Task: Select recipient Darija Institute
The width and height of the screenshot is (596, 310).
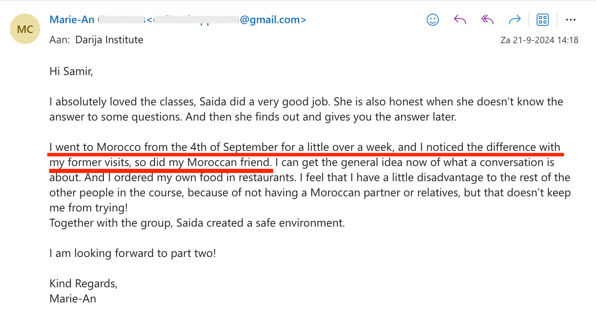Action: tap(109, 40)
